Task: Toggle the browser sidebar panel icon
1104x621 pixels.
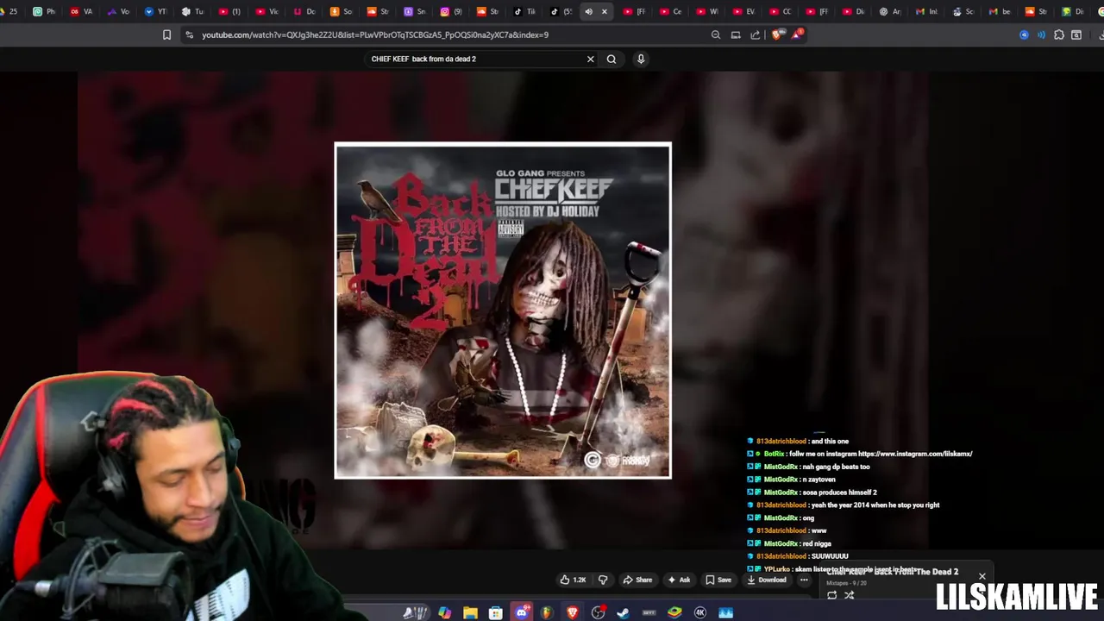Action: (1076, 34)
